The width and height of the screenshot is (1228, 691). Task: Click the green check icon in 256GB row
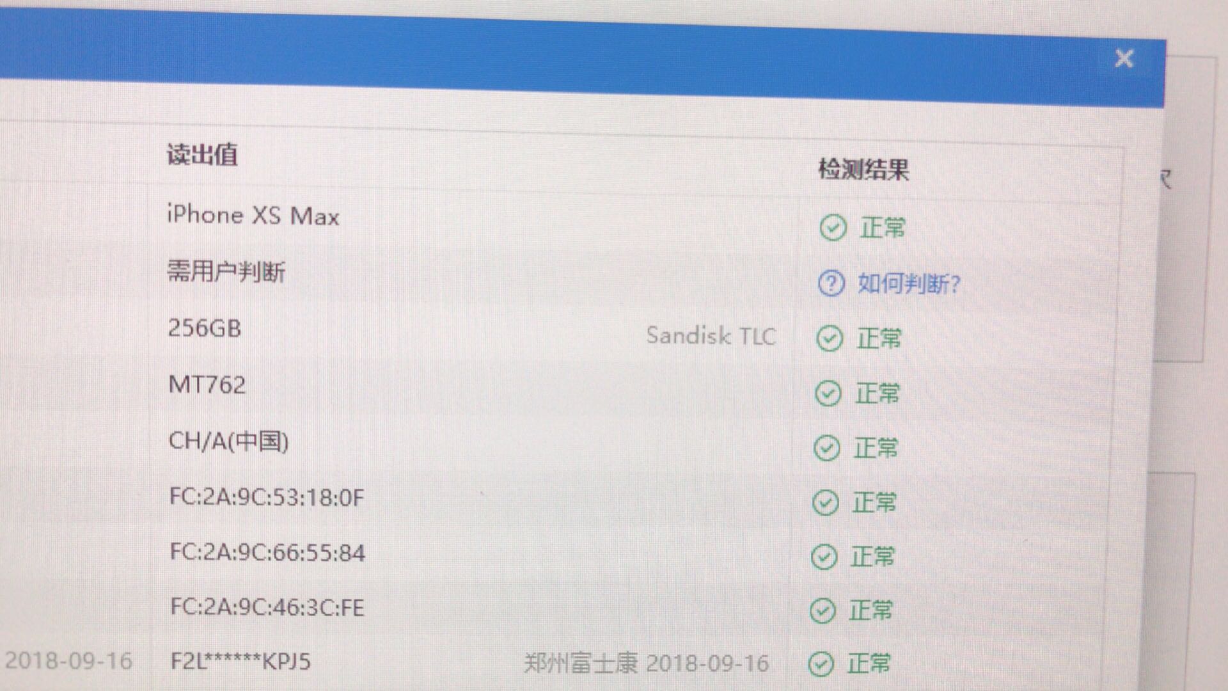click(x=830, y=338)
